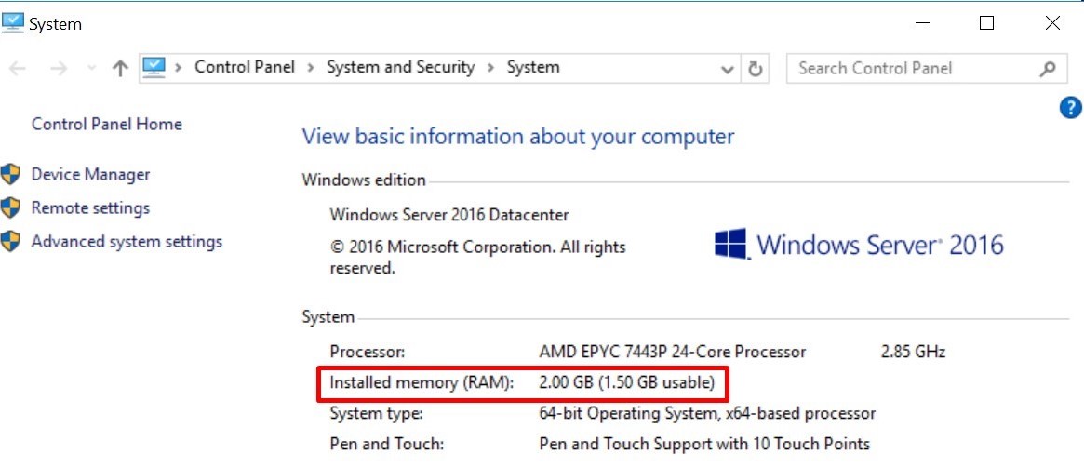Click the search magnifier icon
The image size is (1084, 467).
click(1048, 69)
